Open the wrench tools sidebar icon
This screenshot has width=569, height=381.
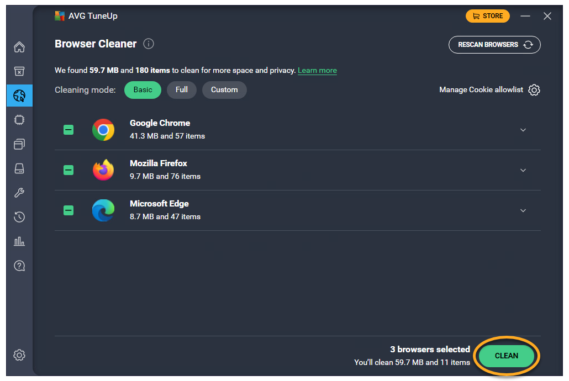tap(19, 193)
